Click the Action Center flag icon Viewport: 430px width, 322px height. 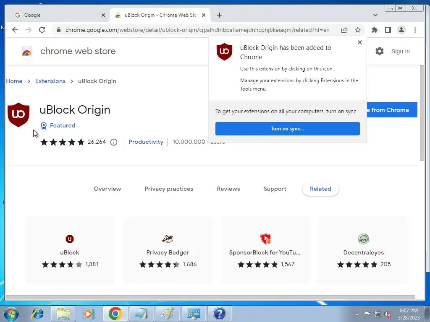367,314
